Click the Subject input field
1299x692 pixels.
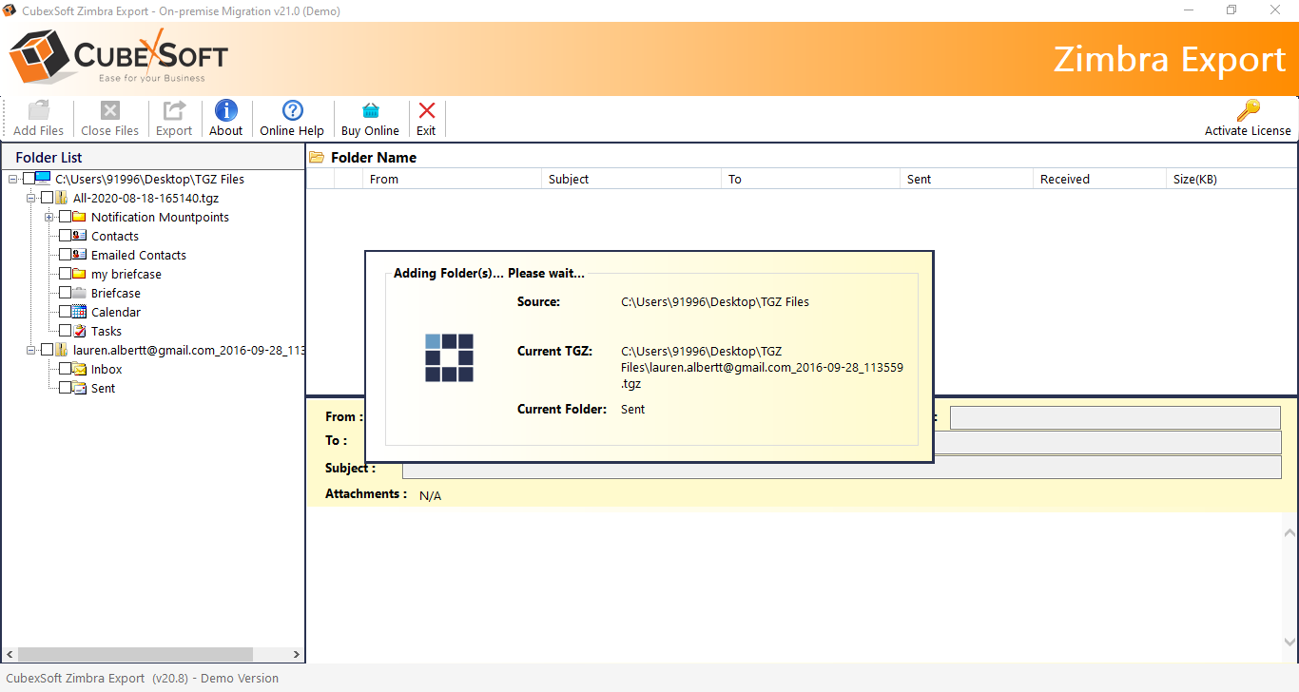pos(842,467)
